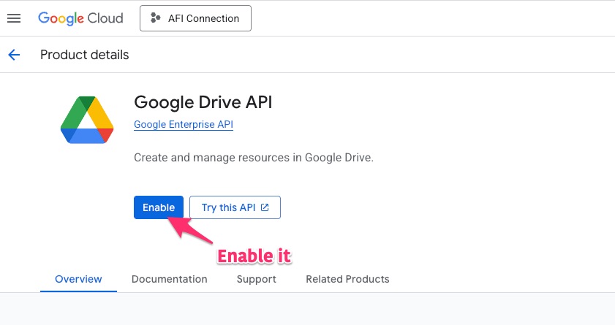Click the Create and manage resources description
This screenshot has width=615, height=325.
click(254, 158)
